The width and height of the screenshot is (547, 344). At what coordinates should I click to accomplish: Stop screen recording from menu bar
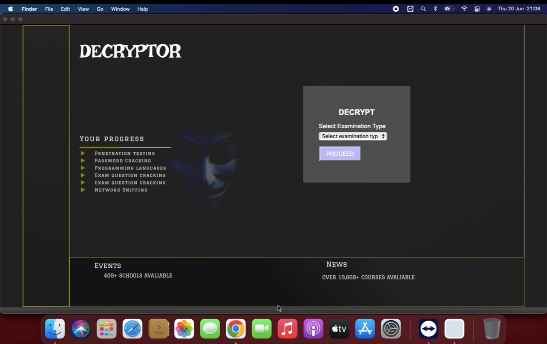click(396, 9)
